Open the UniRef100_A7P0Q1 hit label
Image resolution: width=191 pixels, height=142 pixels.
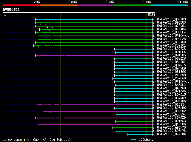171,26
